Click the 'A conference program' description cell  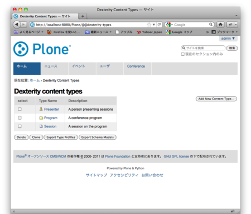(x=91, y=118)
